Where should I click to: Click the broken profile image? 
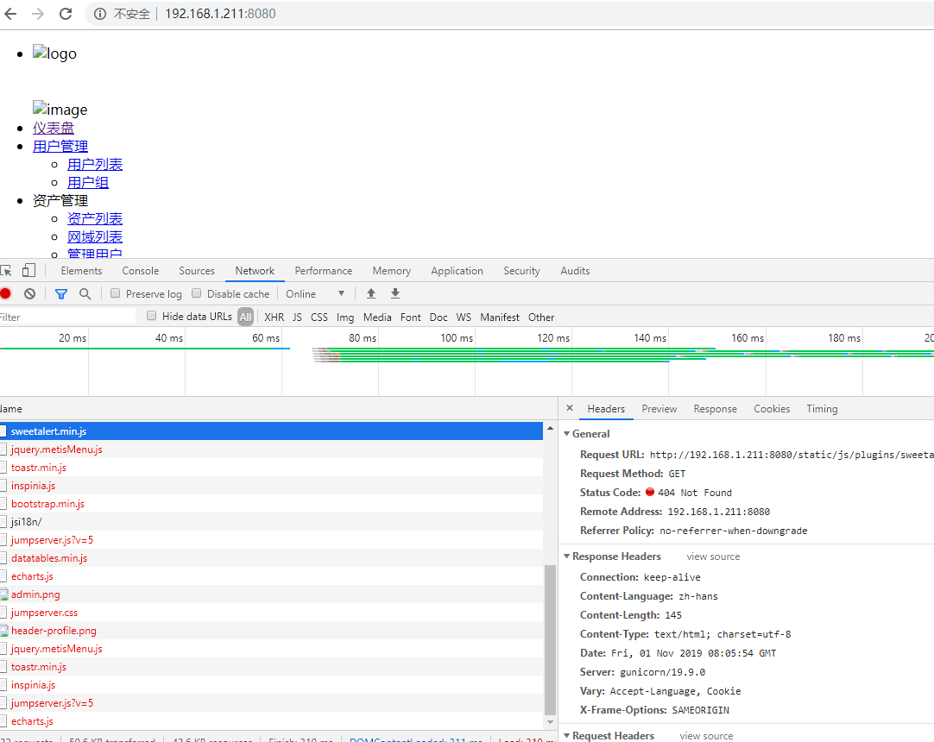(60, 110)
